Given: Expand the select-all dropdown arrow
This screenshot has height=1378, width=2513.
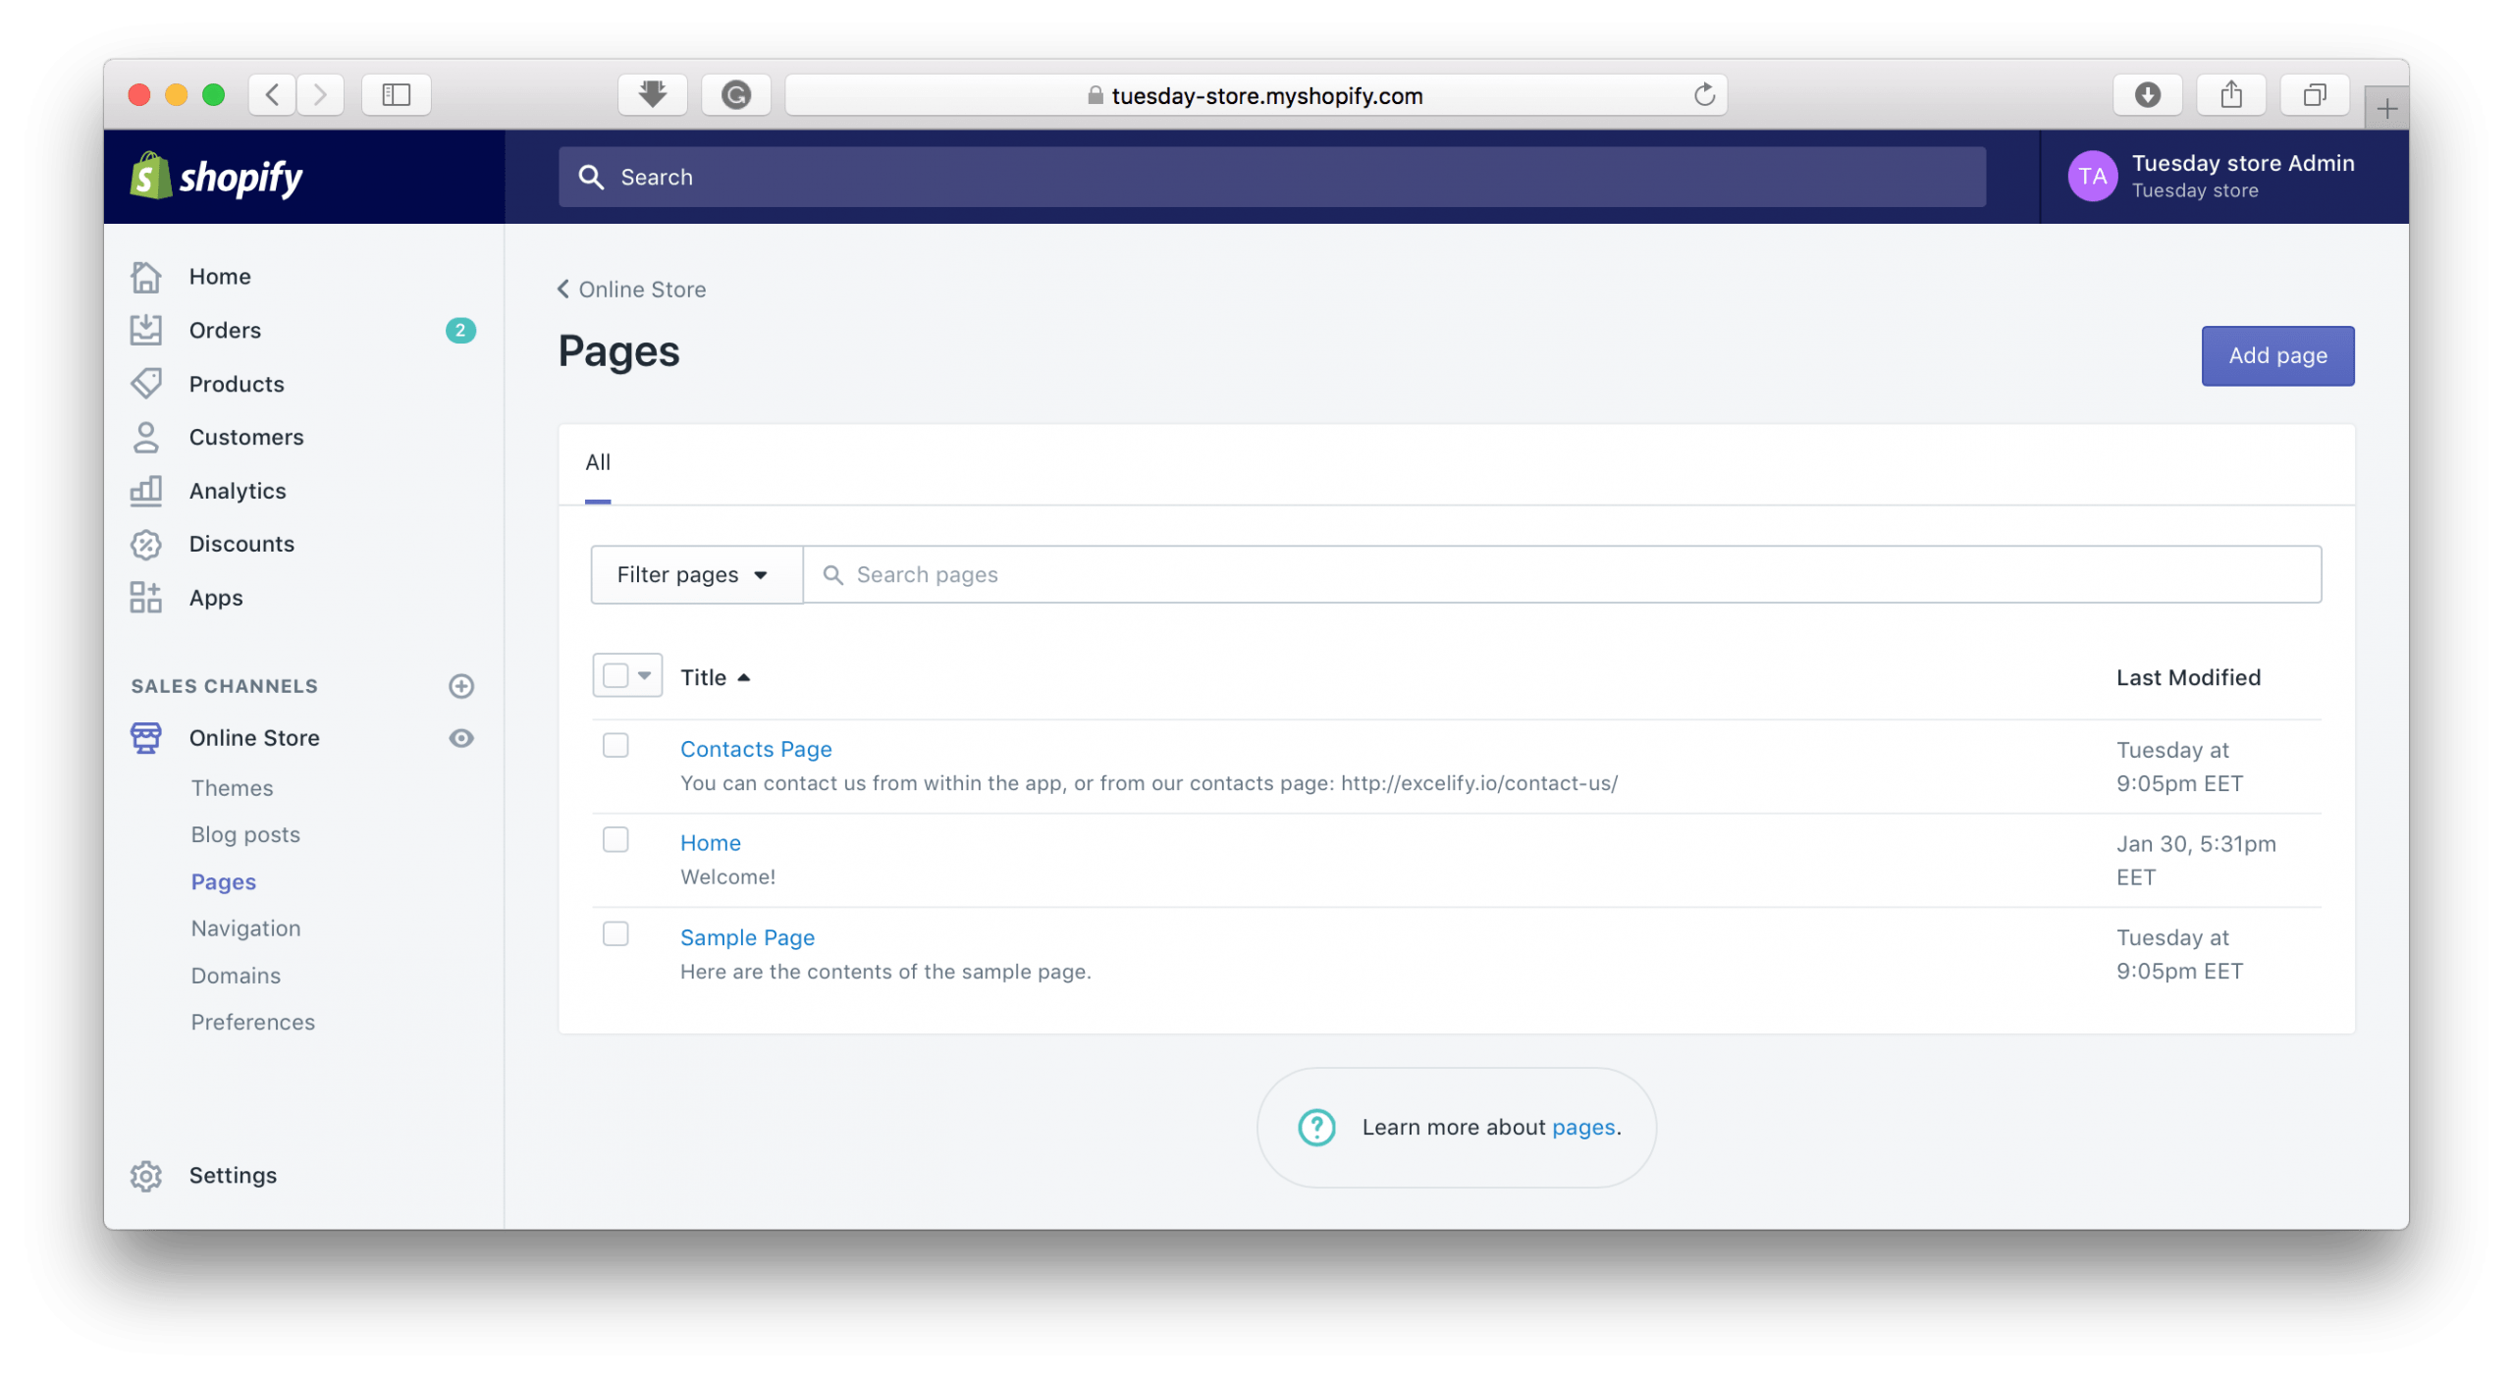Looking at the screenshot, I should click(x=643, y=675).
